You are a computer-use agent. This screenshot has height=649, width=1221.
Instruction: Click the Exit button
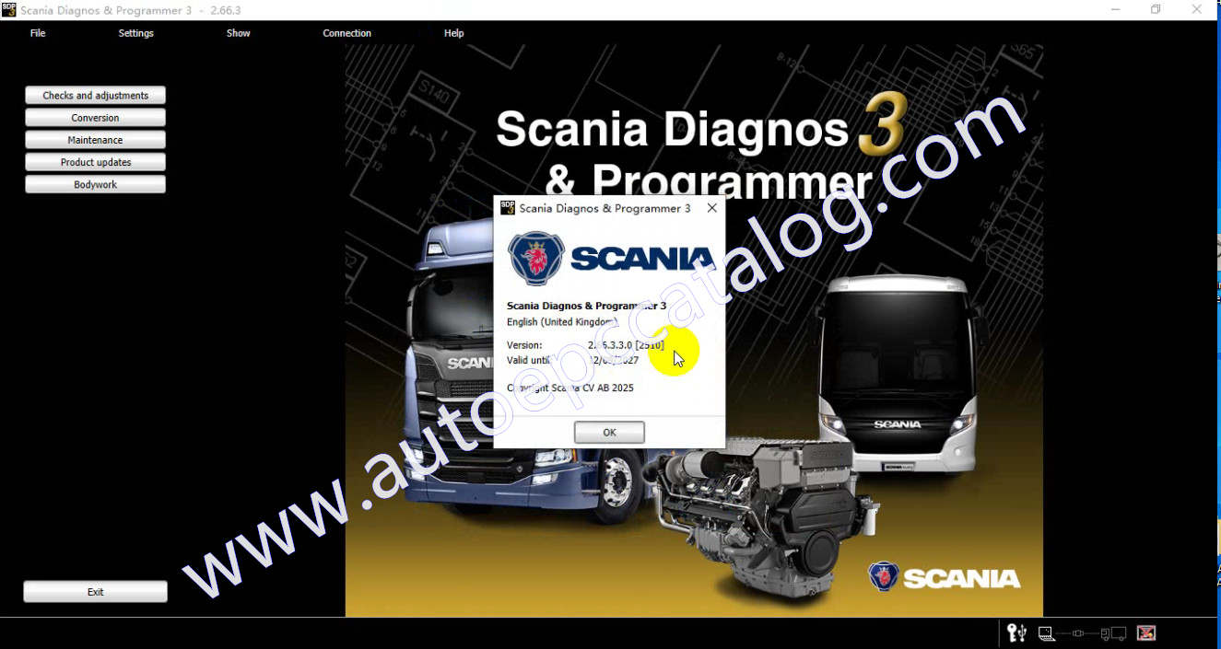[96, 592]
